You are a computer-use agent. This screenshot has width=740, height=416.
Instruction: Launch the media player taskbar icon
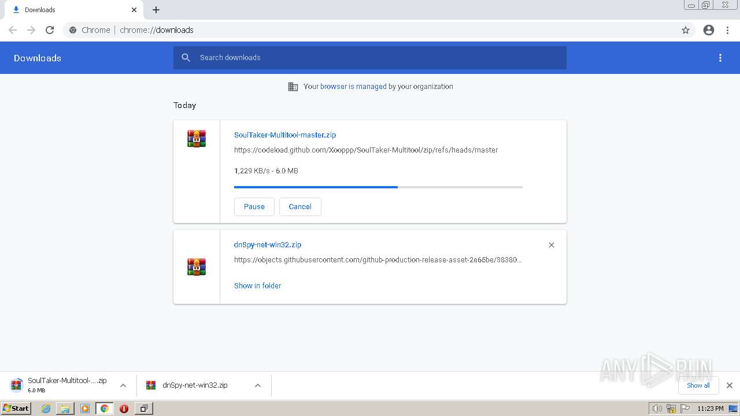[85, 408]
